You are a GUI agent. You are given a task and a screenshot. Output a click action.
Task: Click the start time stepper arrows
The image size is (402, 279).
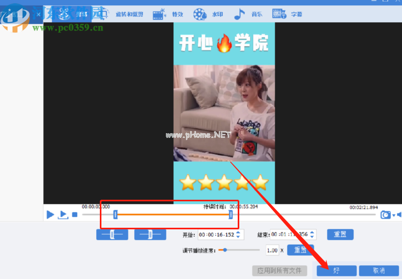(x=238, y=235)
